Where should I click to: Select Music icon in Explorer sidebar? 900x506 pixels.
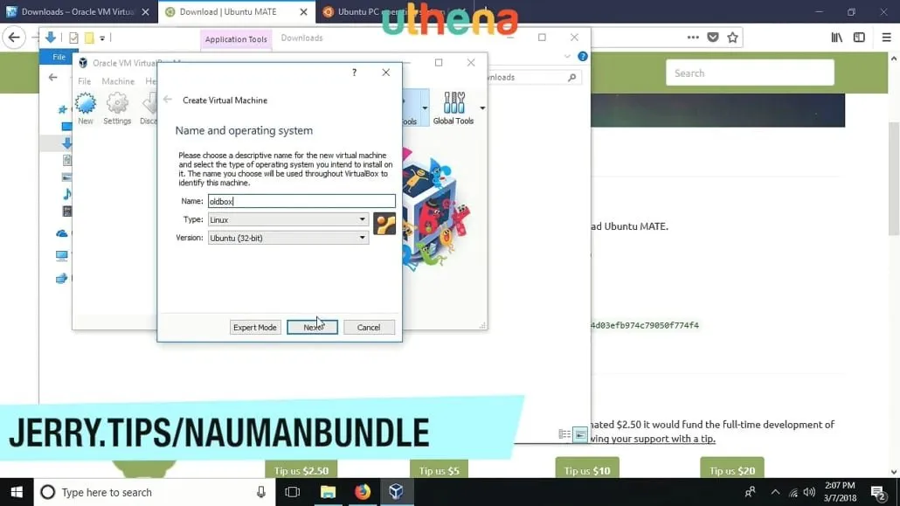pyautogui.click(x=66, y=193)
